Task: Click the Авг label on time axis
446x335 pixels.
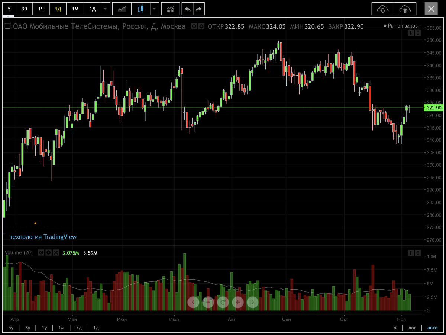Action: click(x=231, y=319)
